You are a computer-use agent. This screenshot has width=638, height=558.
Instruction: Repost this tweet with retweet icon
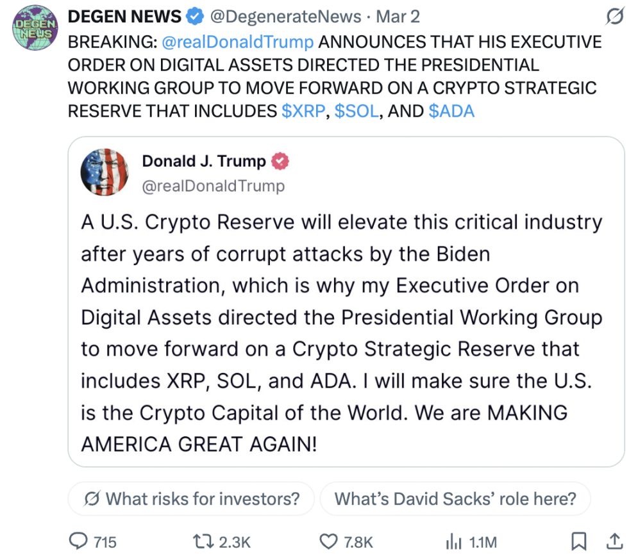click(203, 541)
